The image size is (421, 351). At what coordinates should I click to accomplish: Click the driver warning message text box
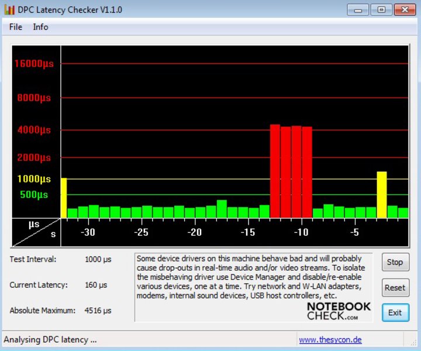click(x=253, y=287)
